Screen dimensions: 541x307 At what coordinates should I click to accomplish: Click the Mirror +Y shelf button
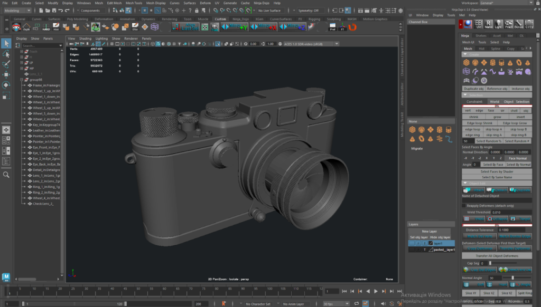(x=235, y=26)
